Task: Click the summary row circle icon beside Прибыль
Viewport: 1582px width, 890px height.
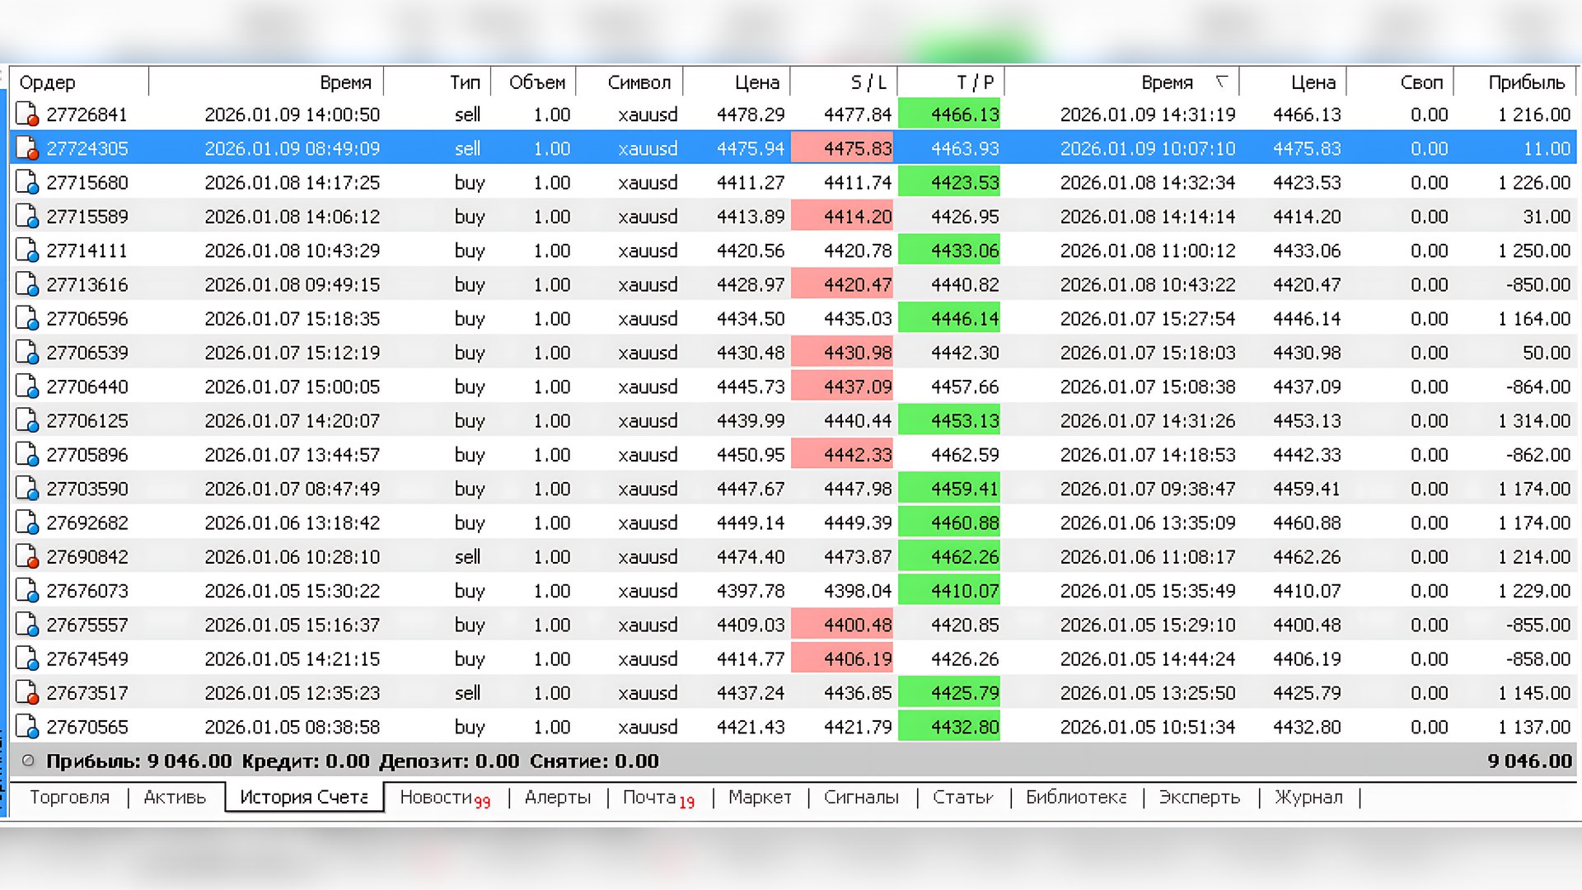Action: (x=28, y=761)
